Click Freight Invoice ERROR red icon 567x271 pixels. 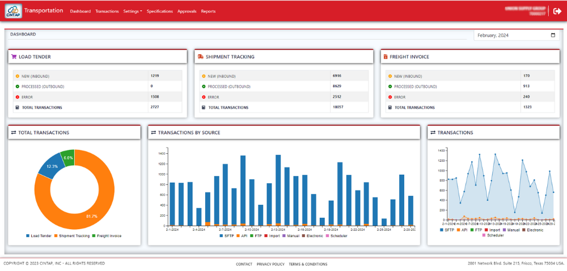390,97
